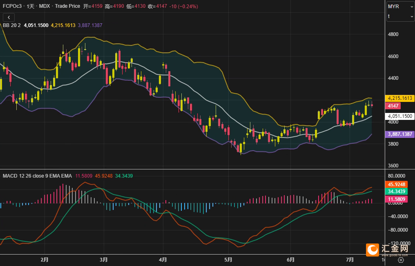Click the 7月 label on time axis
The width and height of the screenshot is (415, 266).
[350, 259]
